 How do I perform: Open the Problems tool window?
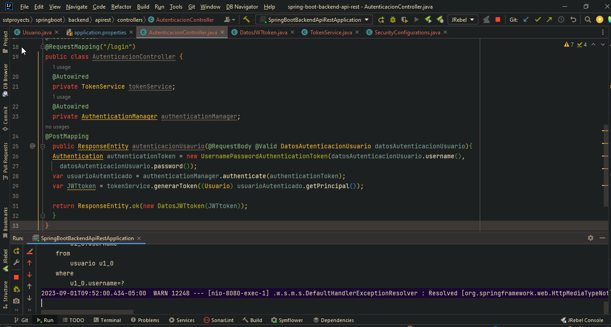144,320
